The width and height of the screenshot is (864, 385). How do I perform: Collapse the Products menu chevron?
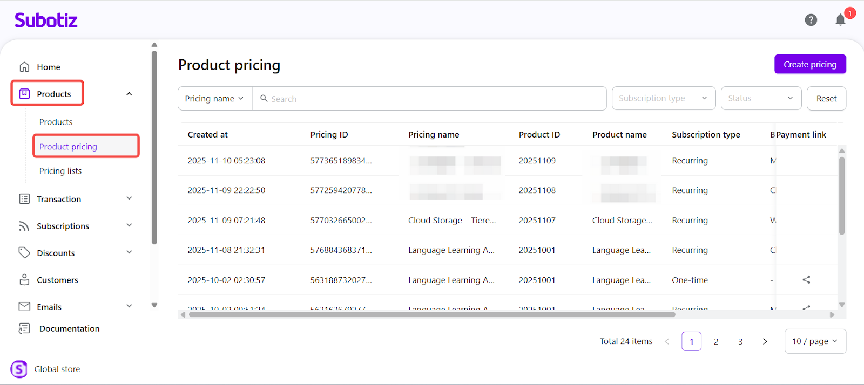pyautogui.click(x=129, y=94)
